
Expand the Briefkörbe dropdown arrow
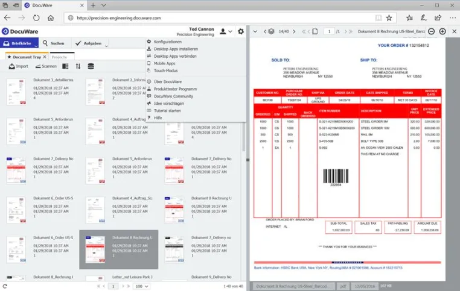36,46
